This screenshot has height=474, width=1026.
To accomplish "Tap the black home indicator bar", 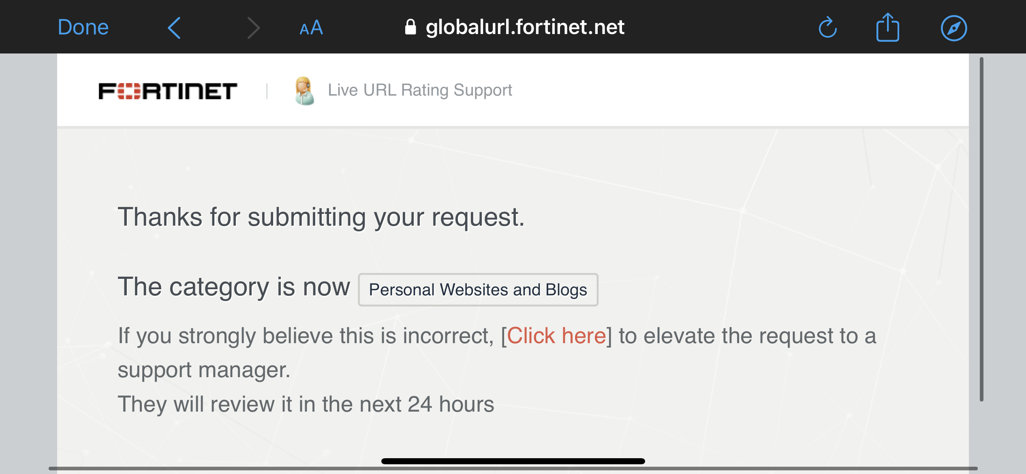I will tap(513, 461).
